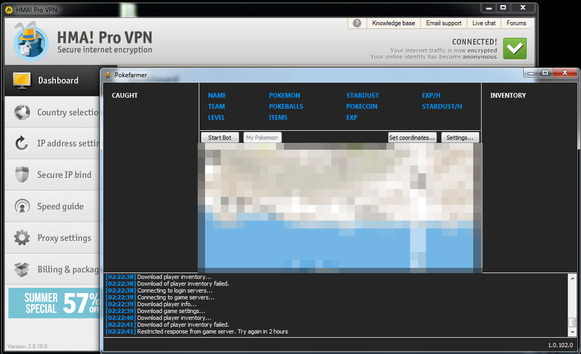Open Proxy settings section
581x354 pixels.
53,238
